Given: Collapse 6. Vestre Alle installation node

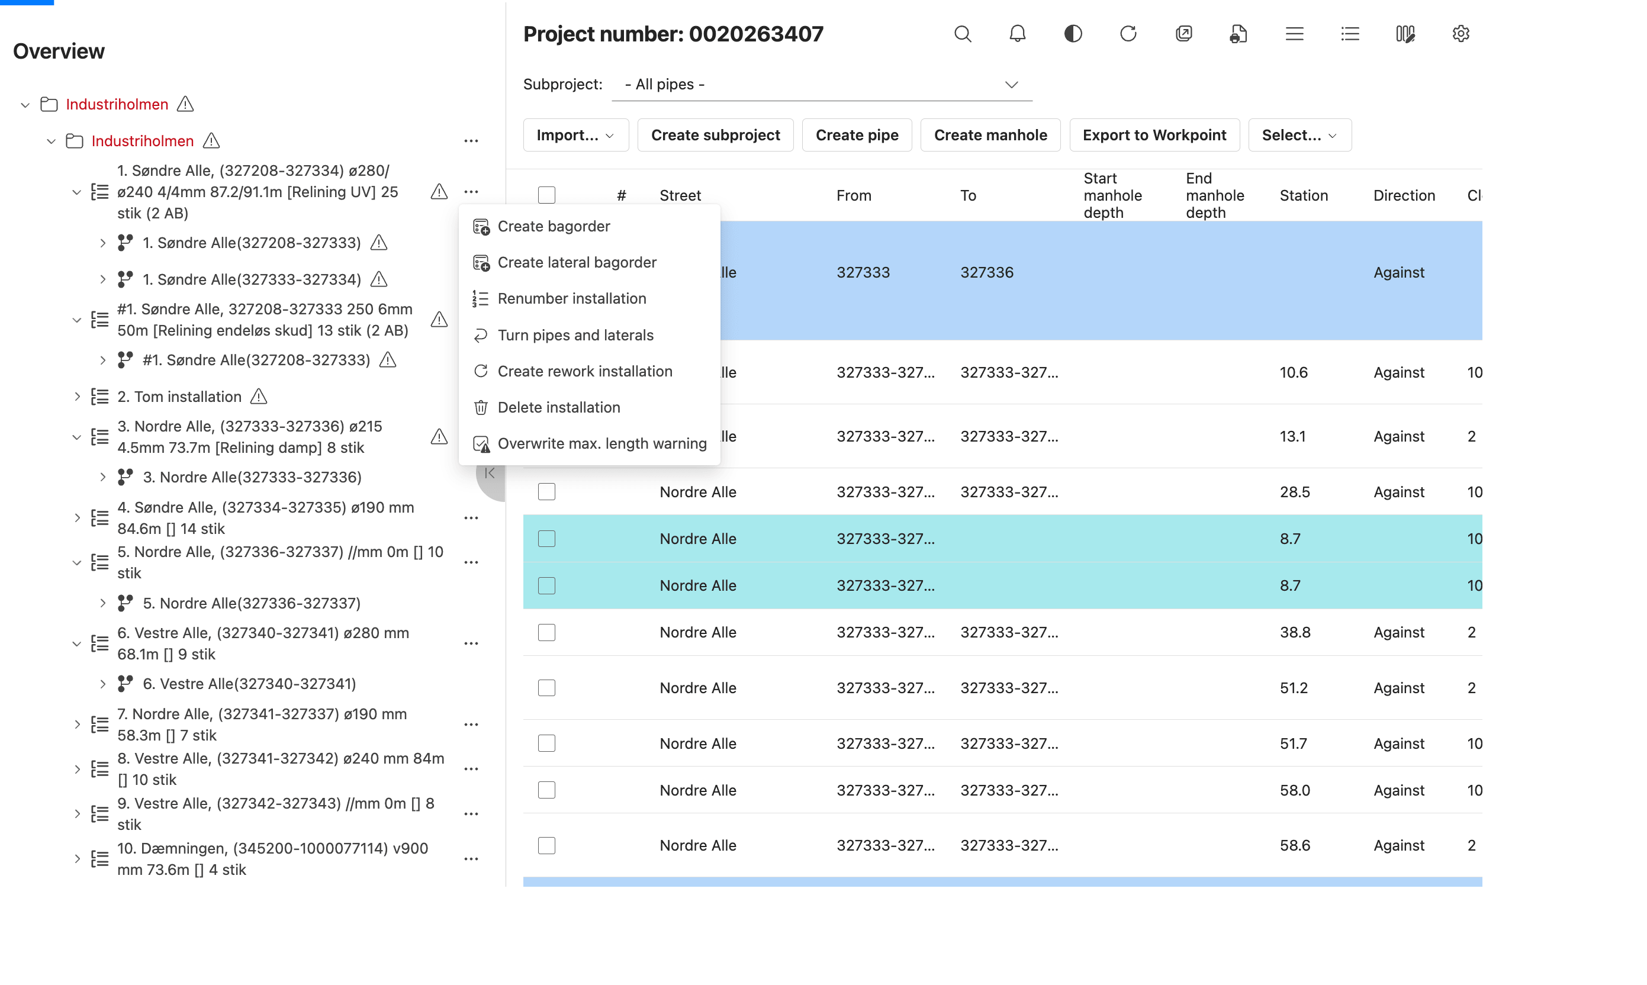Looking at the screenshot, I should pyautogui.click(x=76, y=643).
